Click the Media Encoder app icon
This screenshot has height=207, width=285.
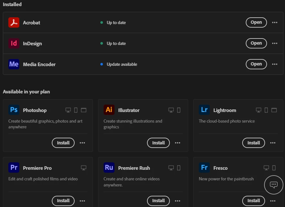[14, 64]
